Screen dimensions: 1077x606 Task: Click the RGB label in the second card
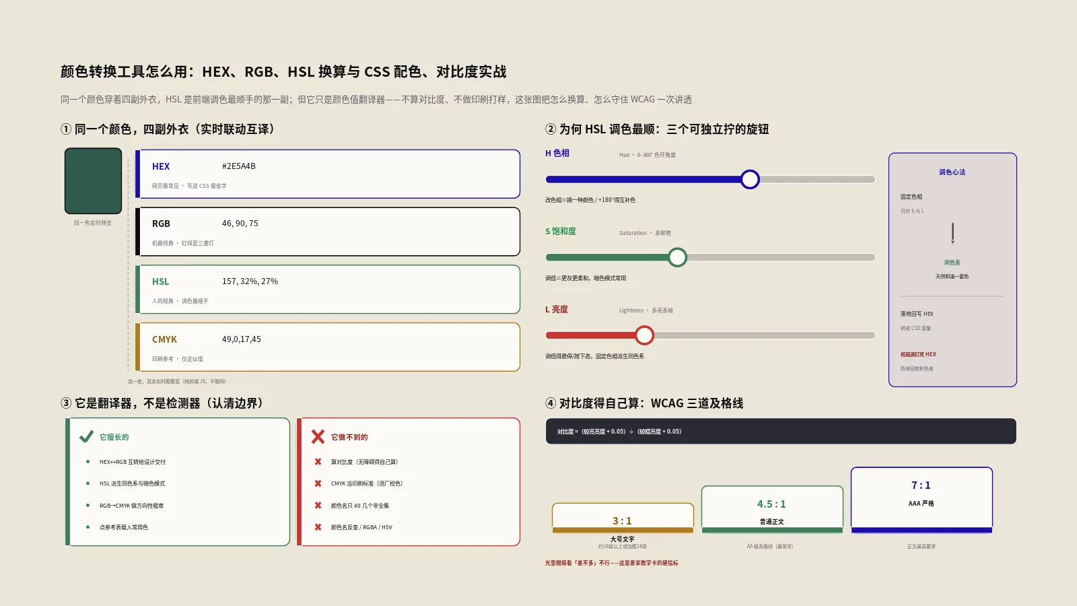161,224
